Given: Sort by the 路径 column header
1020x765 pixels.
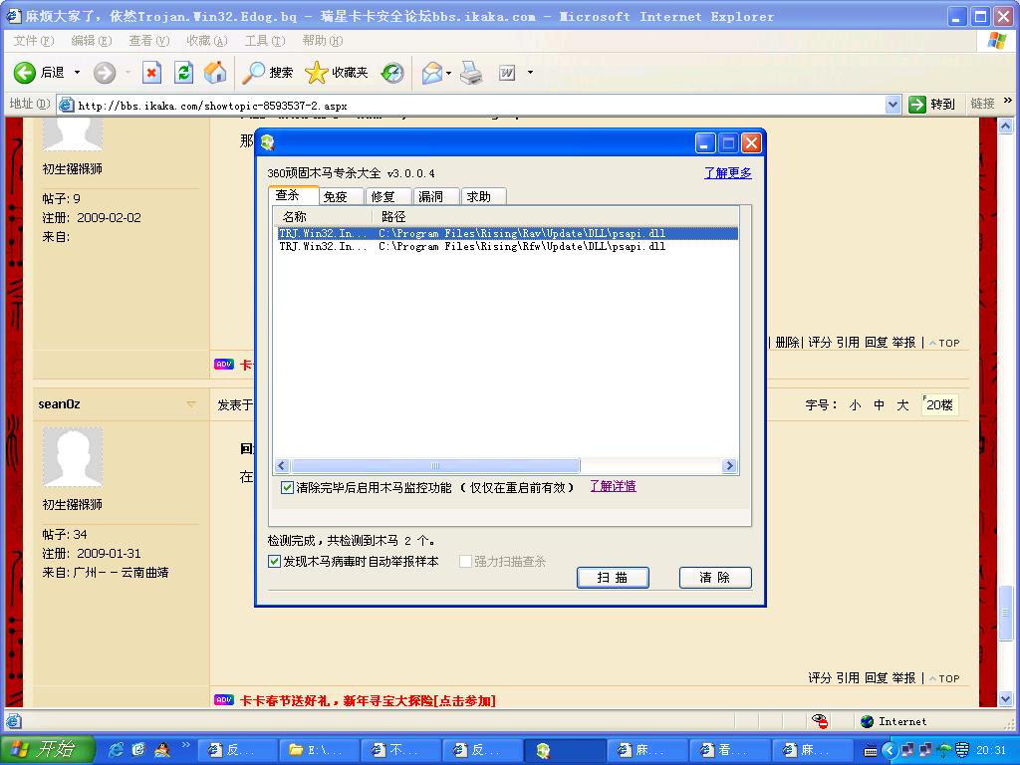Looking at the screenshot, I should coord(555,216).
